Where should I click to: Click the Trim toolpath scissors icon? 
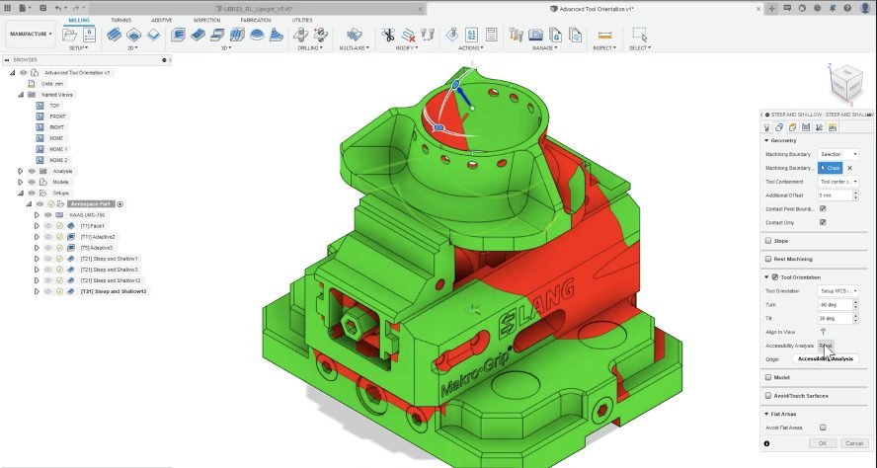pyautogui.click(x=387, y=35)
